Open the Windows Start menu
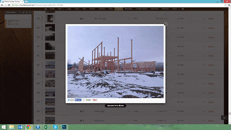This screenshot has width=231, height=130. (x=3, y=127)
